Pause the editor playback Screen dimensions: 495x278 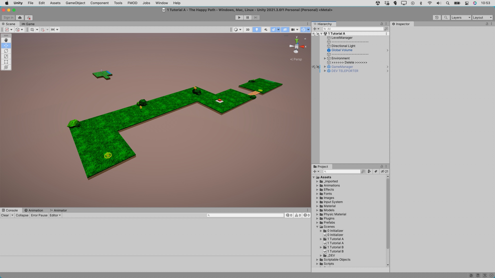247,18
